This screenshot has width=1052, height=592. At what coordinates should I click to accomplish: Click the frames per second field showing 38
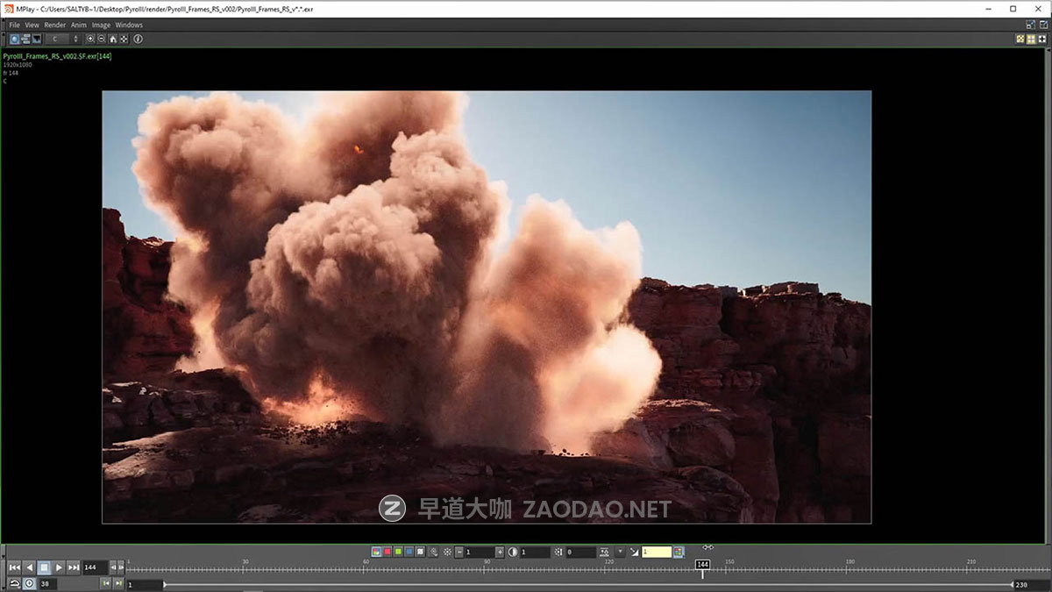[47, 583]
